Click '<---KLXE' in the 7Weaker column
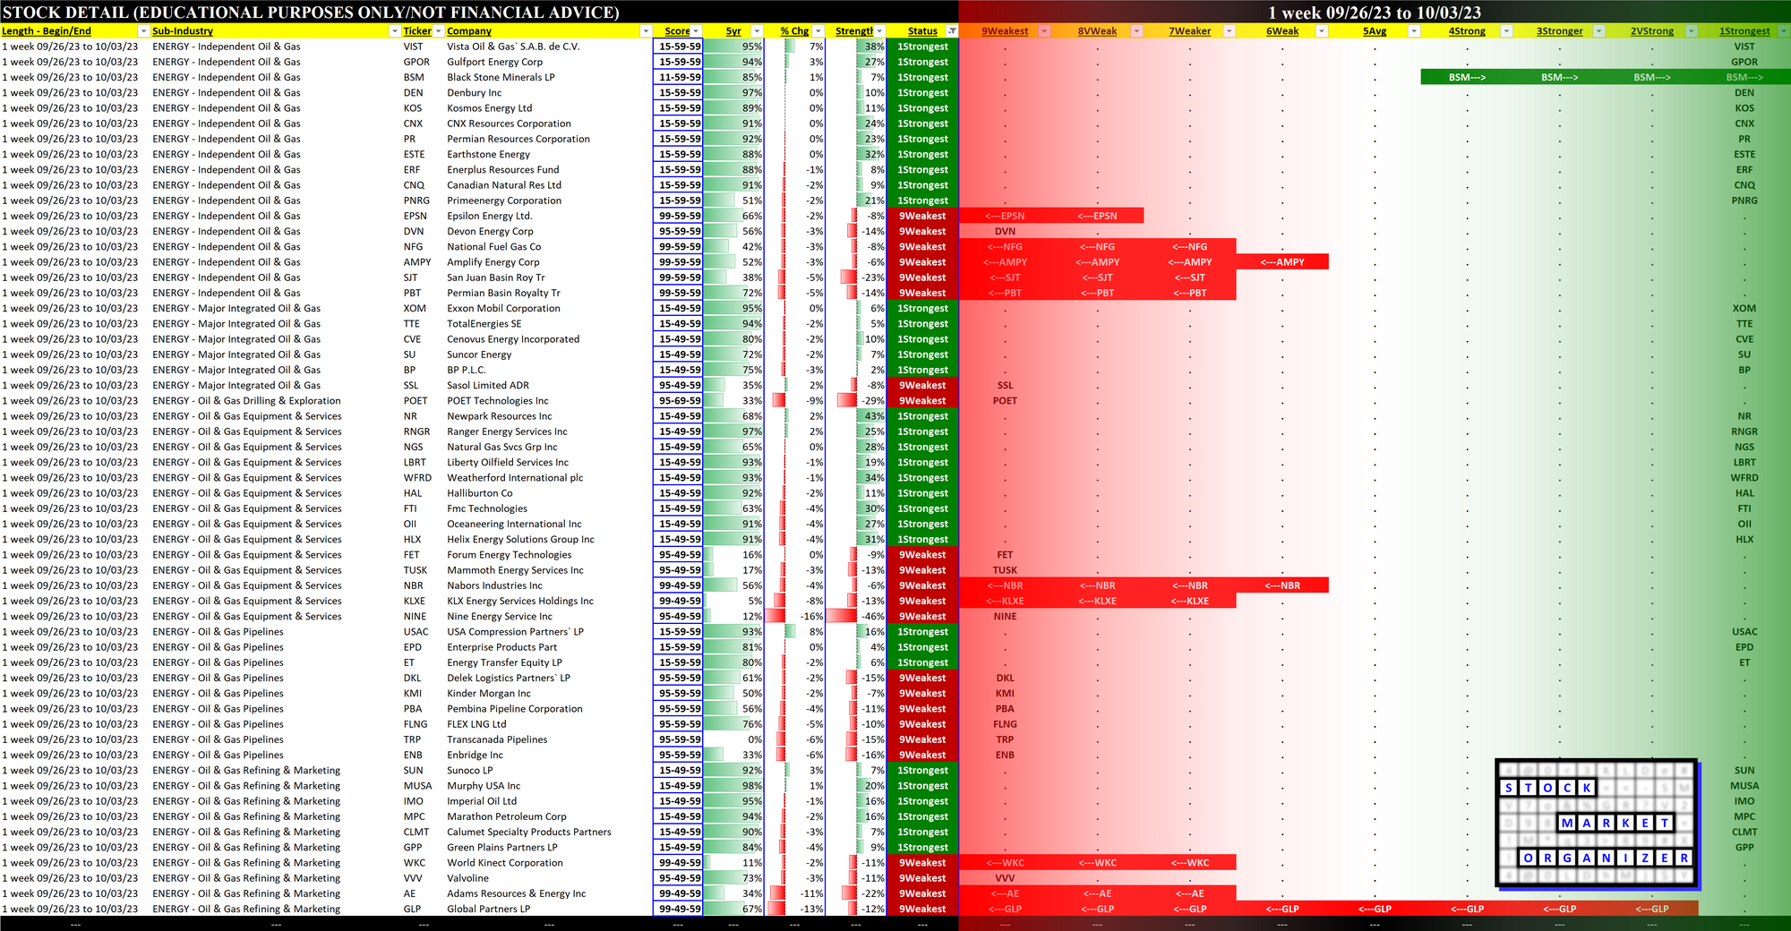This screenshot has height=931, width=1791. point(1190,601)
